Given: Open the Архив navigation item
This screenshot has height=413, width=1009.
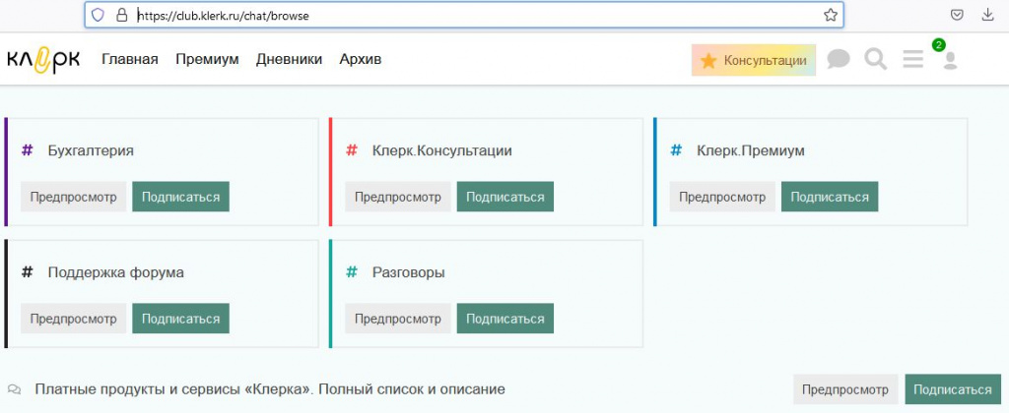Looking at the screenshot, I should tap(361, 60).
